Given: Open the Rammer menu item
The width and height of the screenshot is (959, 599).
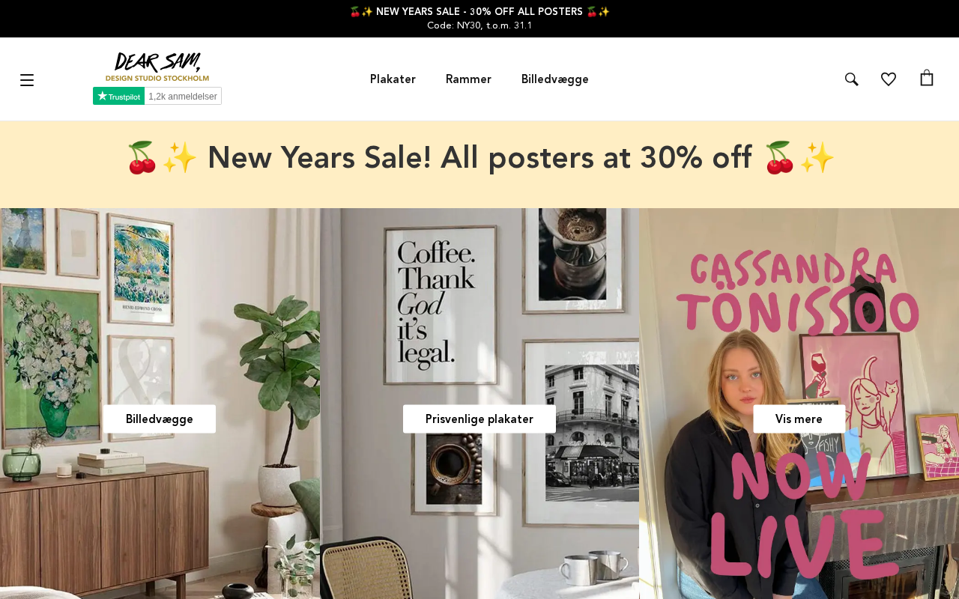Looking at the screenshot, I should click(468, 79).
